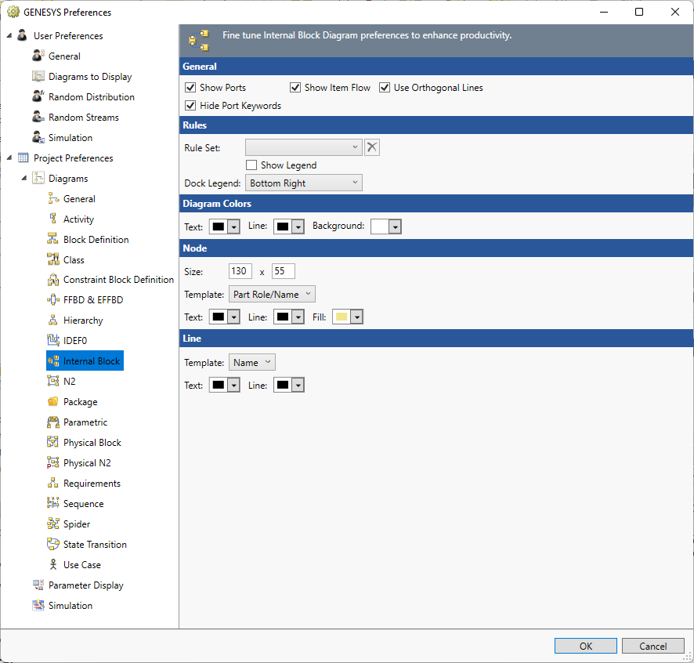Click the OK button

tap(586, 647)
